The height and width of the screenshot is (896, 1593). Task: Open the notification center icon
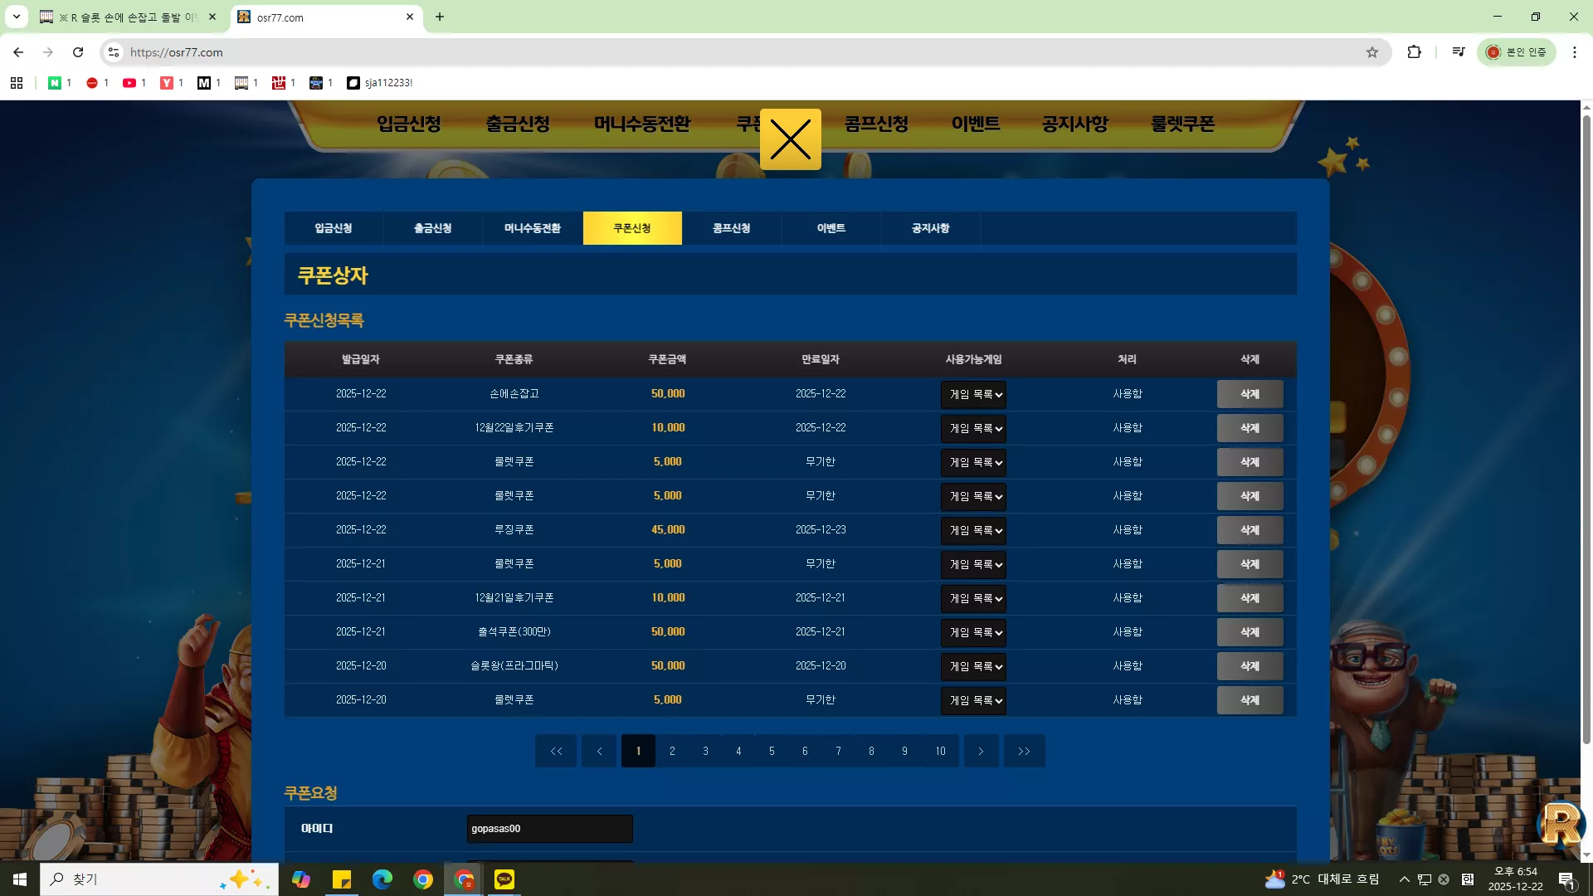[1566, 879]
